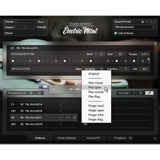Image resolution: width=160 pixels, height=160 pixels.
Task: Click the Style Original dropdown
Action: 93,69
